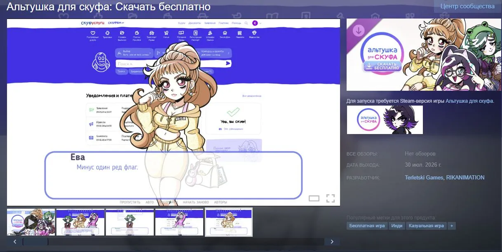
Task: Click АВТО in the game menu bar
Action: coord(150,203)
